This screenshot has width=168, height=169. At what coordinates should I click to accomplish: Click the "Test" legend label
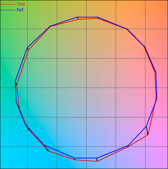point(21,4)
